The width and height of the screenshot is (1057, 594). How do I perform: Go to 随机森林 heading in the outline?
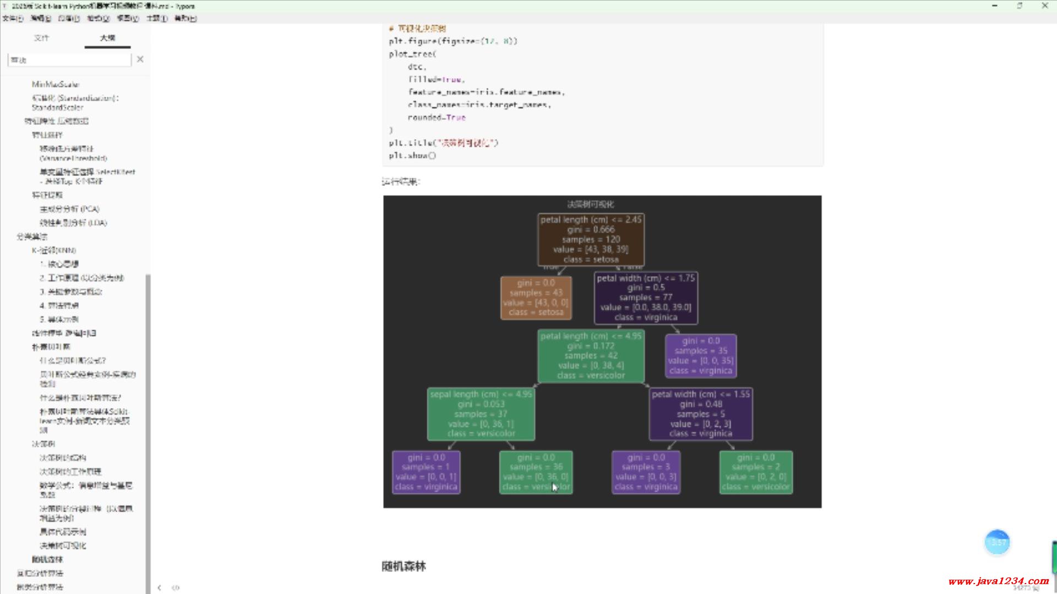click(x=47, y=559)
